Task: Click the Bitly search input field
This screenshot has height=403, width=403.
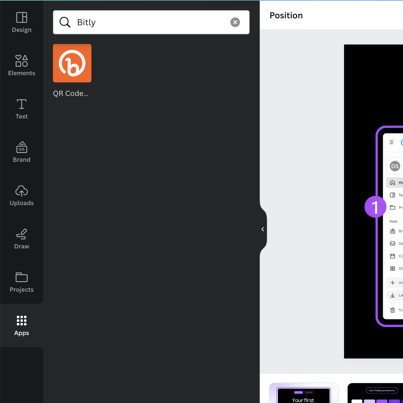Action: (x=151, y=22)
